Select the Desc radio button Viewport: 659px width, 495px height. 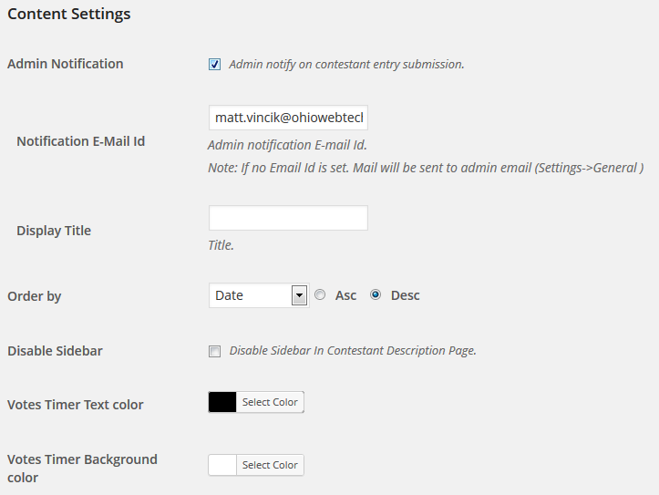point(376,294)
